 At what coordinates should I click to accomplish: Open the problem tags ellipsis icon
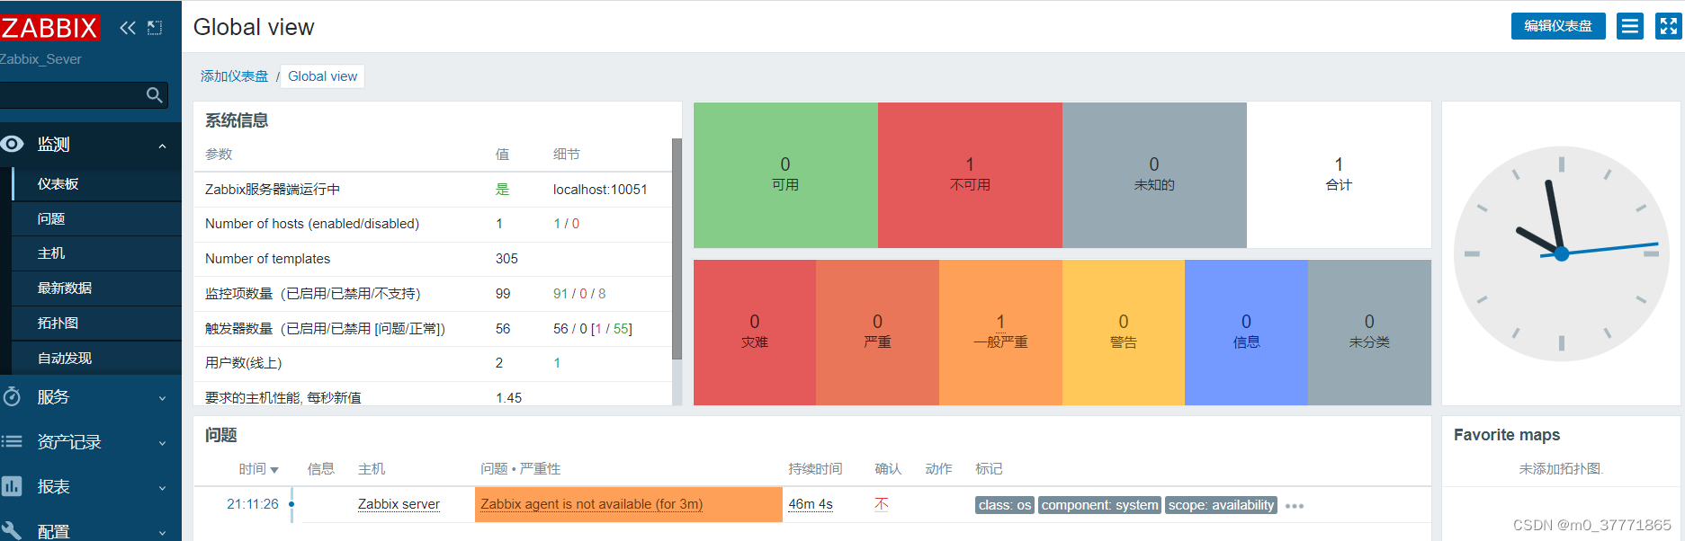coord(1295,506)
